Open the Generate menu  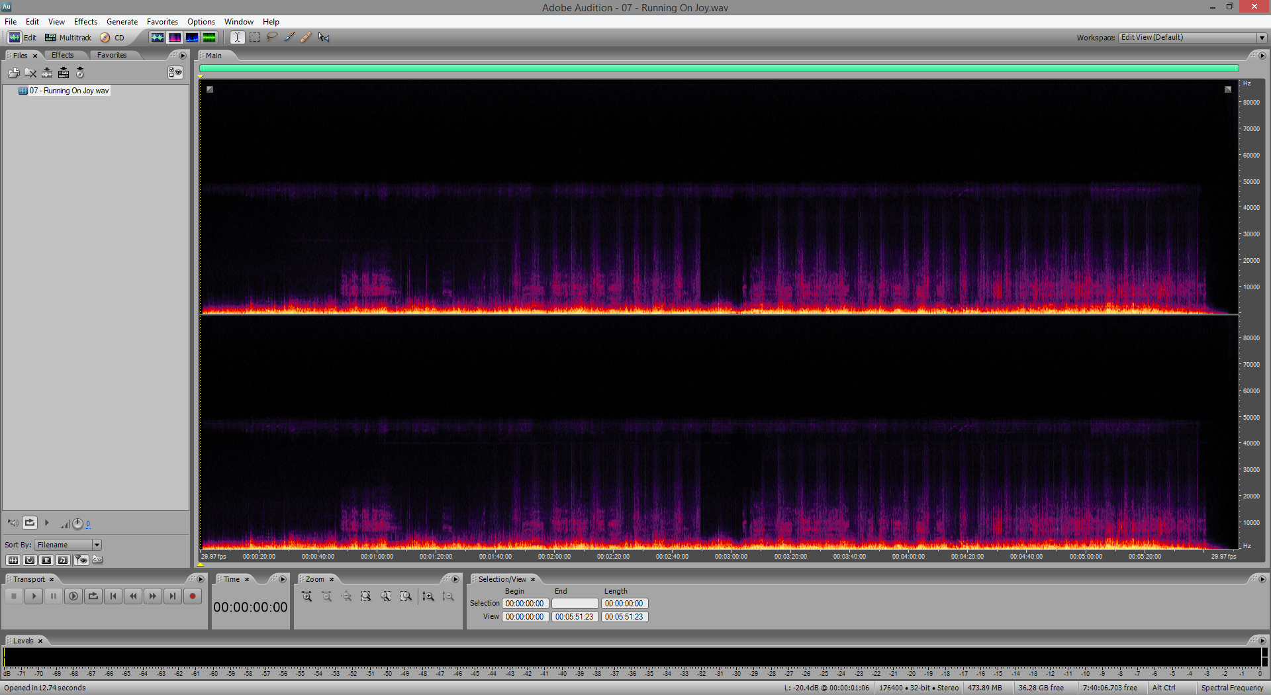click(122, 22)
